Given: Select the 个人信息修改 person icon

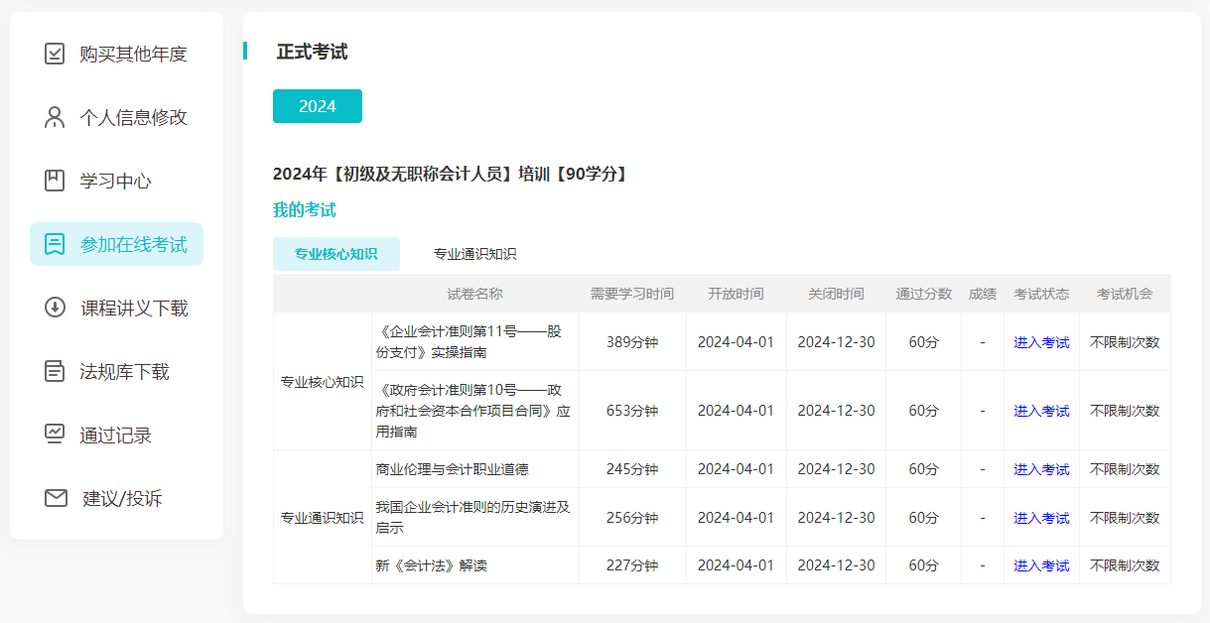Looking at the screenshot, I should pos(53,117).
